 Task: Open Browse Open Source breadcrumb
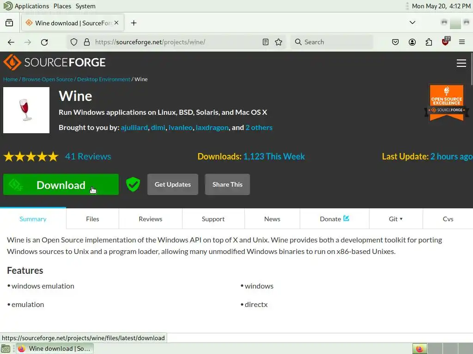tap(48, 79)
